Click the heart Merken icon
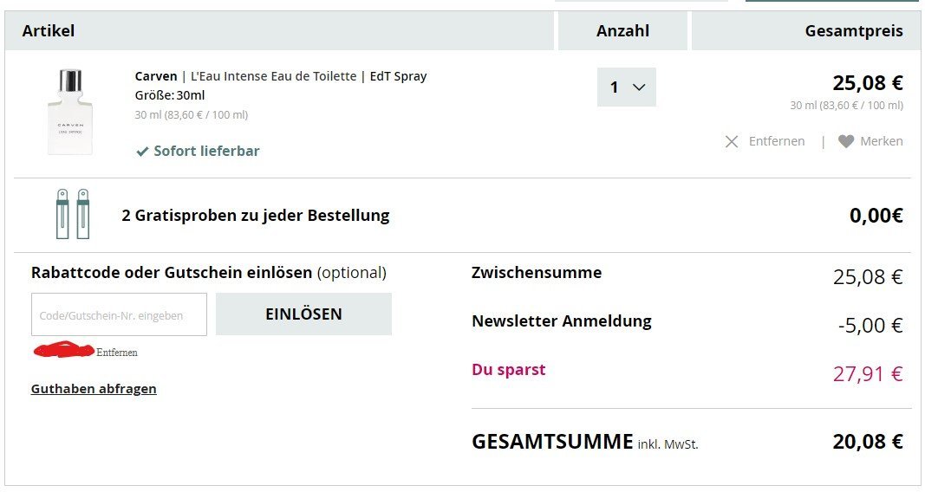 (846, 141)
